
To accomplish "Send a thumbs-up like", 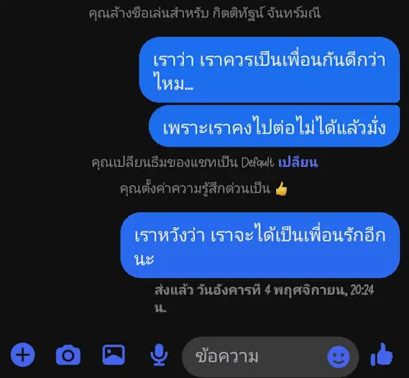I will 381,354.
